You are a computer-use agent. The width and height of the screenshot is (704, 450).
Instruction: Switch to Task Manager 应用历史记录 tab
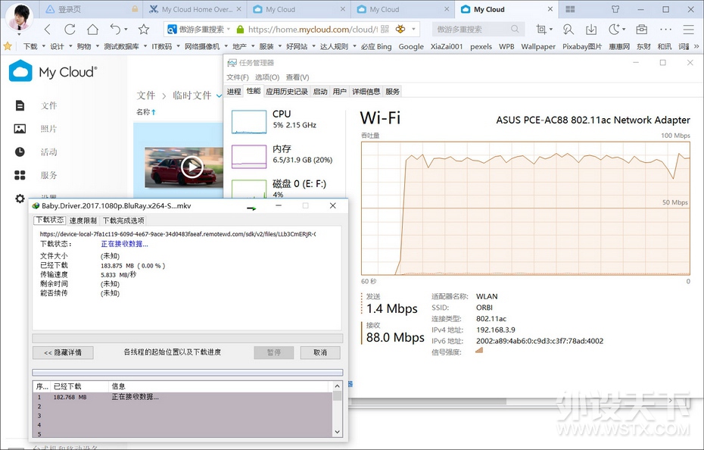[286, 92]
